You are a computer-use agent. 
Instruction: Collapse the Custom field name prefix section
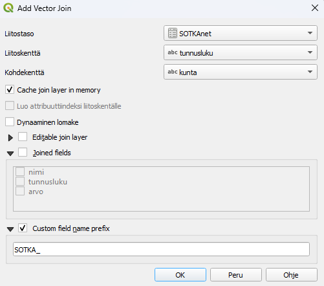pos(10,229)
